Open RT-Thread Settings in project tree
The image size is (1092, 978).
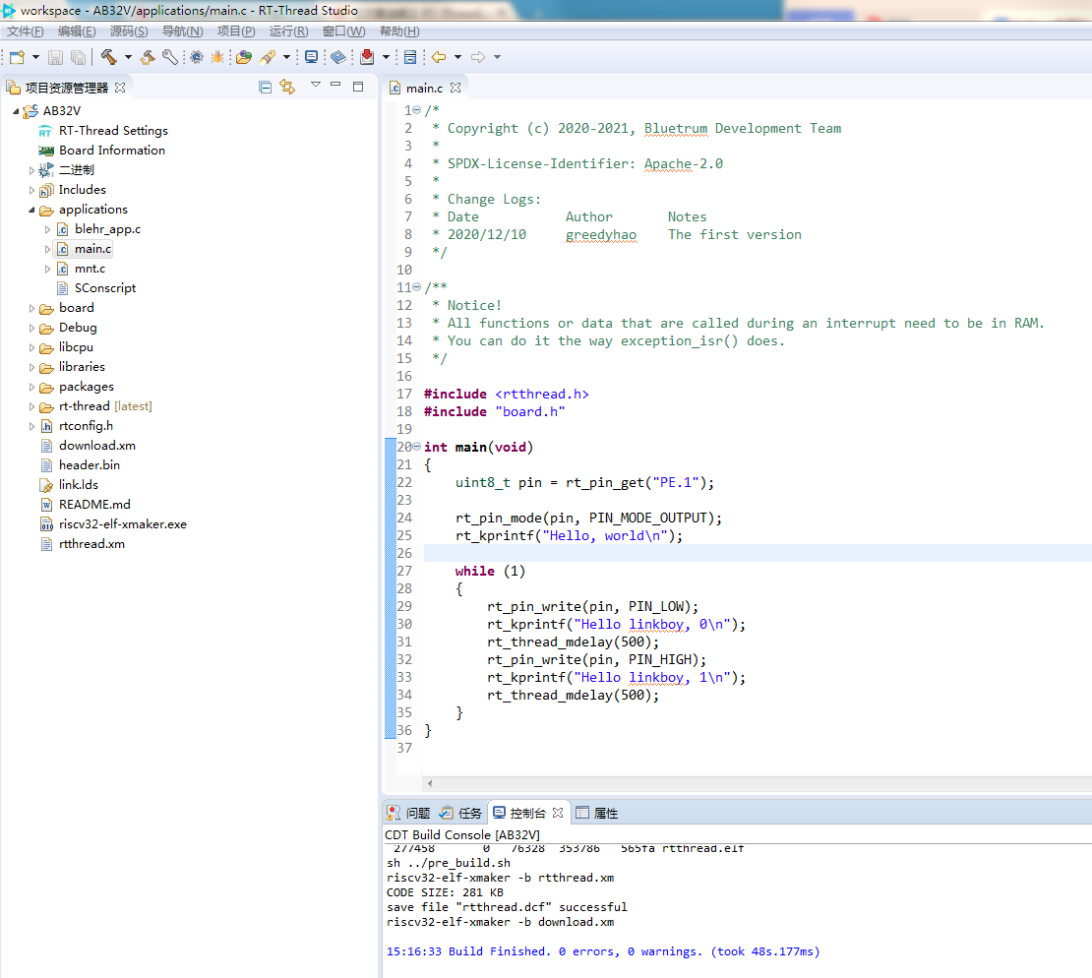point(113,131)
